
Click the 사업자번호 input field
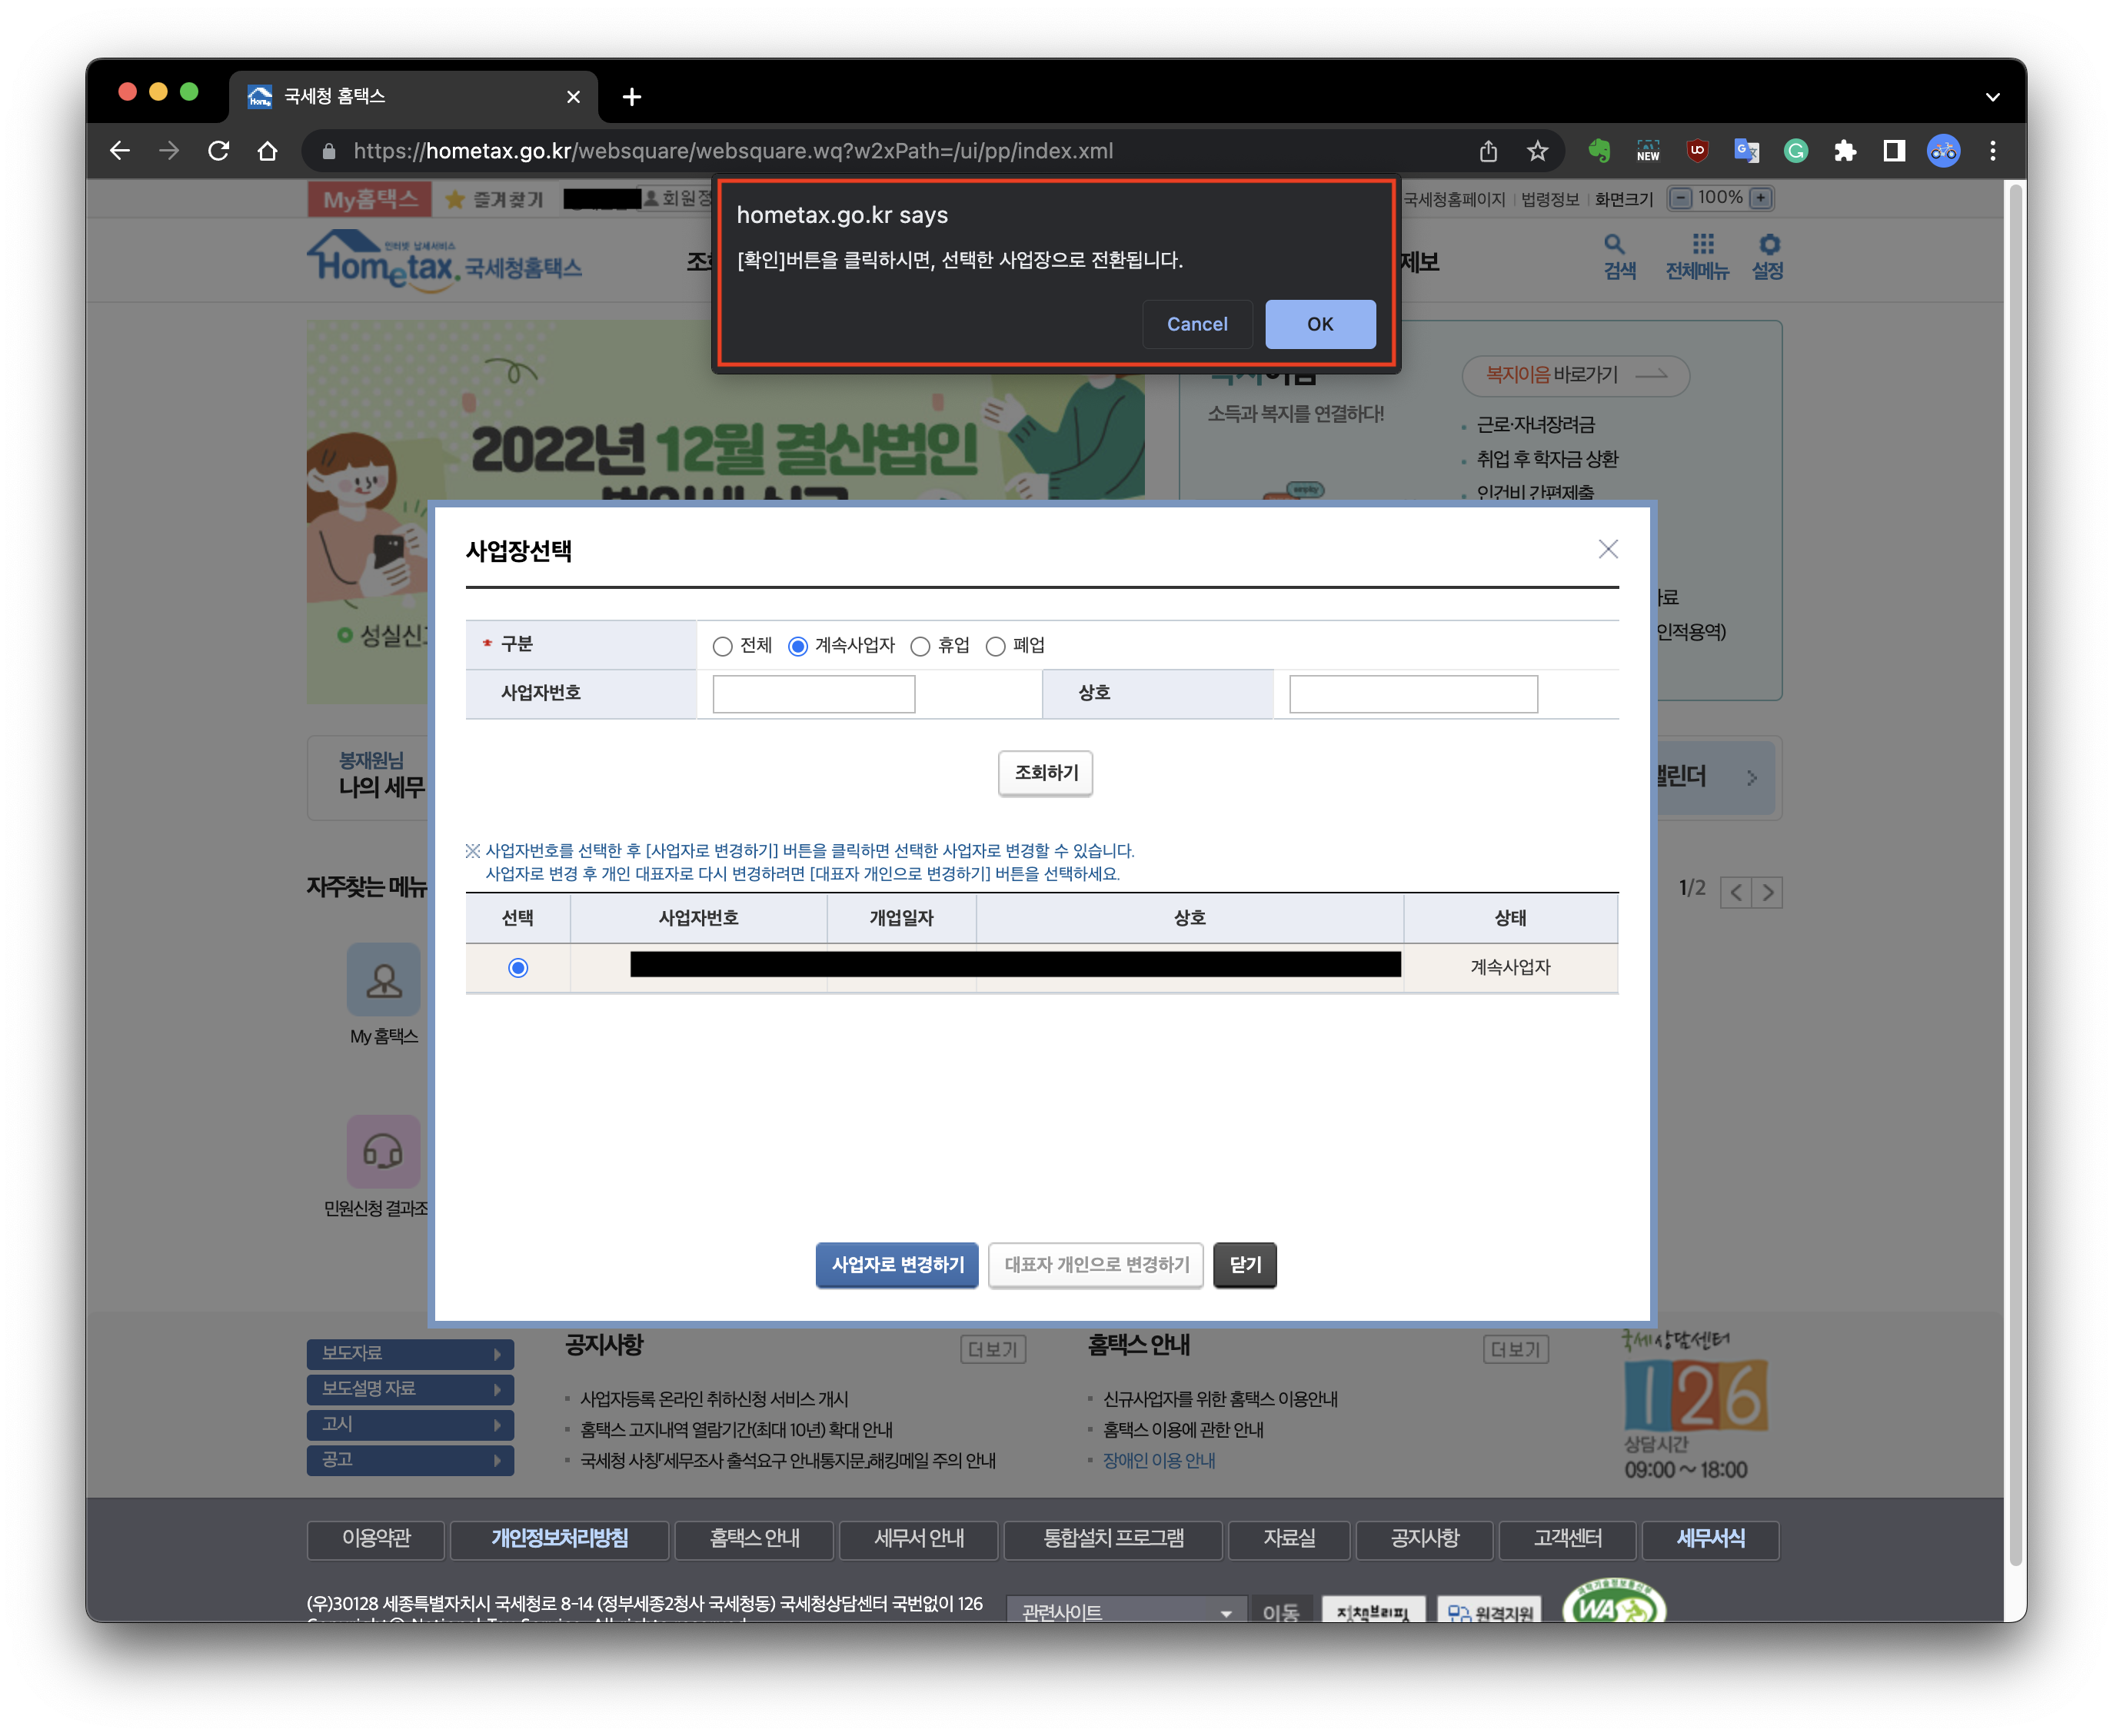pyautogui.click(x=813, y=694)
